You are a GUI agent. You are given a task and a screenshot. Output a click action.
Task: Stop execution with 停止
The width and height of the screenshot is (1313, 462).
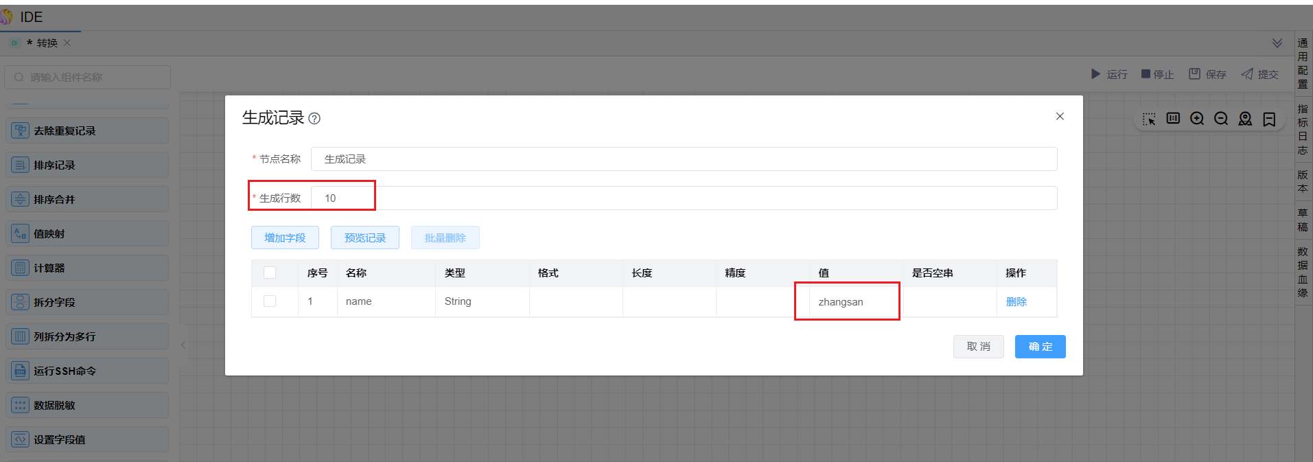point(1157,74)
